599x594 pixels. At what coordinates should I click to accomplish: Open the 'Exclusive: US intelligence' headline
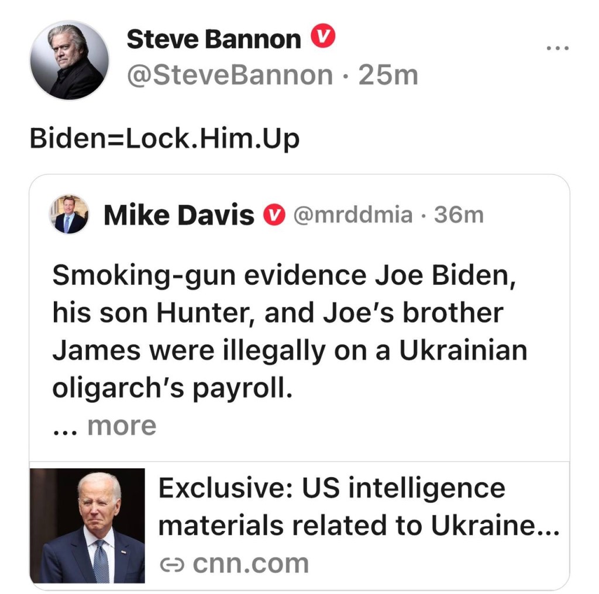click(x=331, y=488)
